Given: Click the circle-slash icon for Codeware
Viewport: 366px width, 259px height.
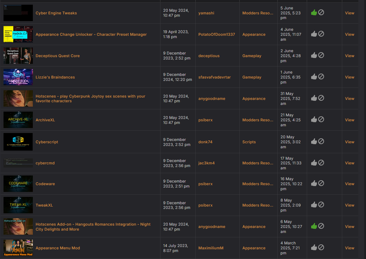Looking at the screenshot, I should [321, 183].
